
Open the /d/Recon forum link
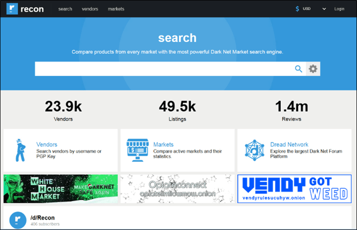[43, 218]
